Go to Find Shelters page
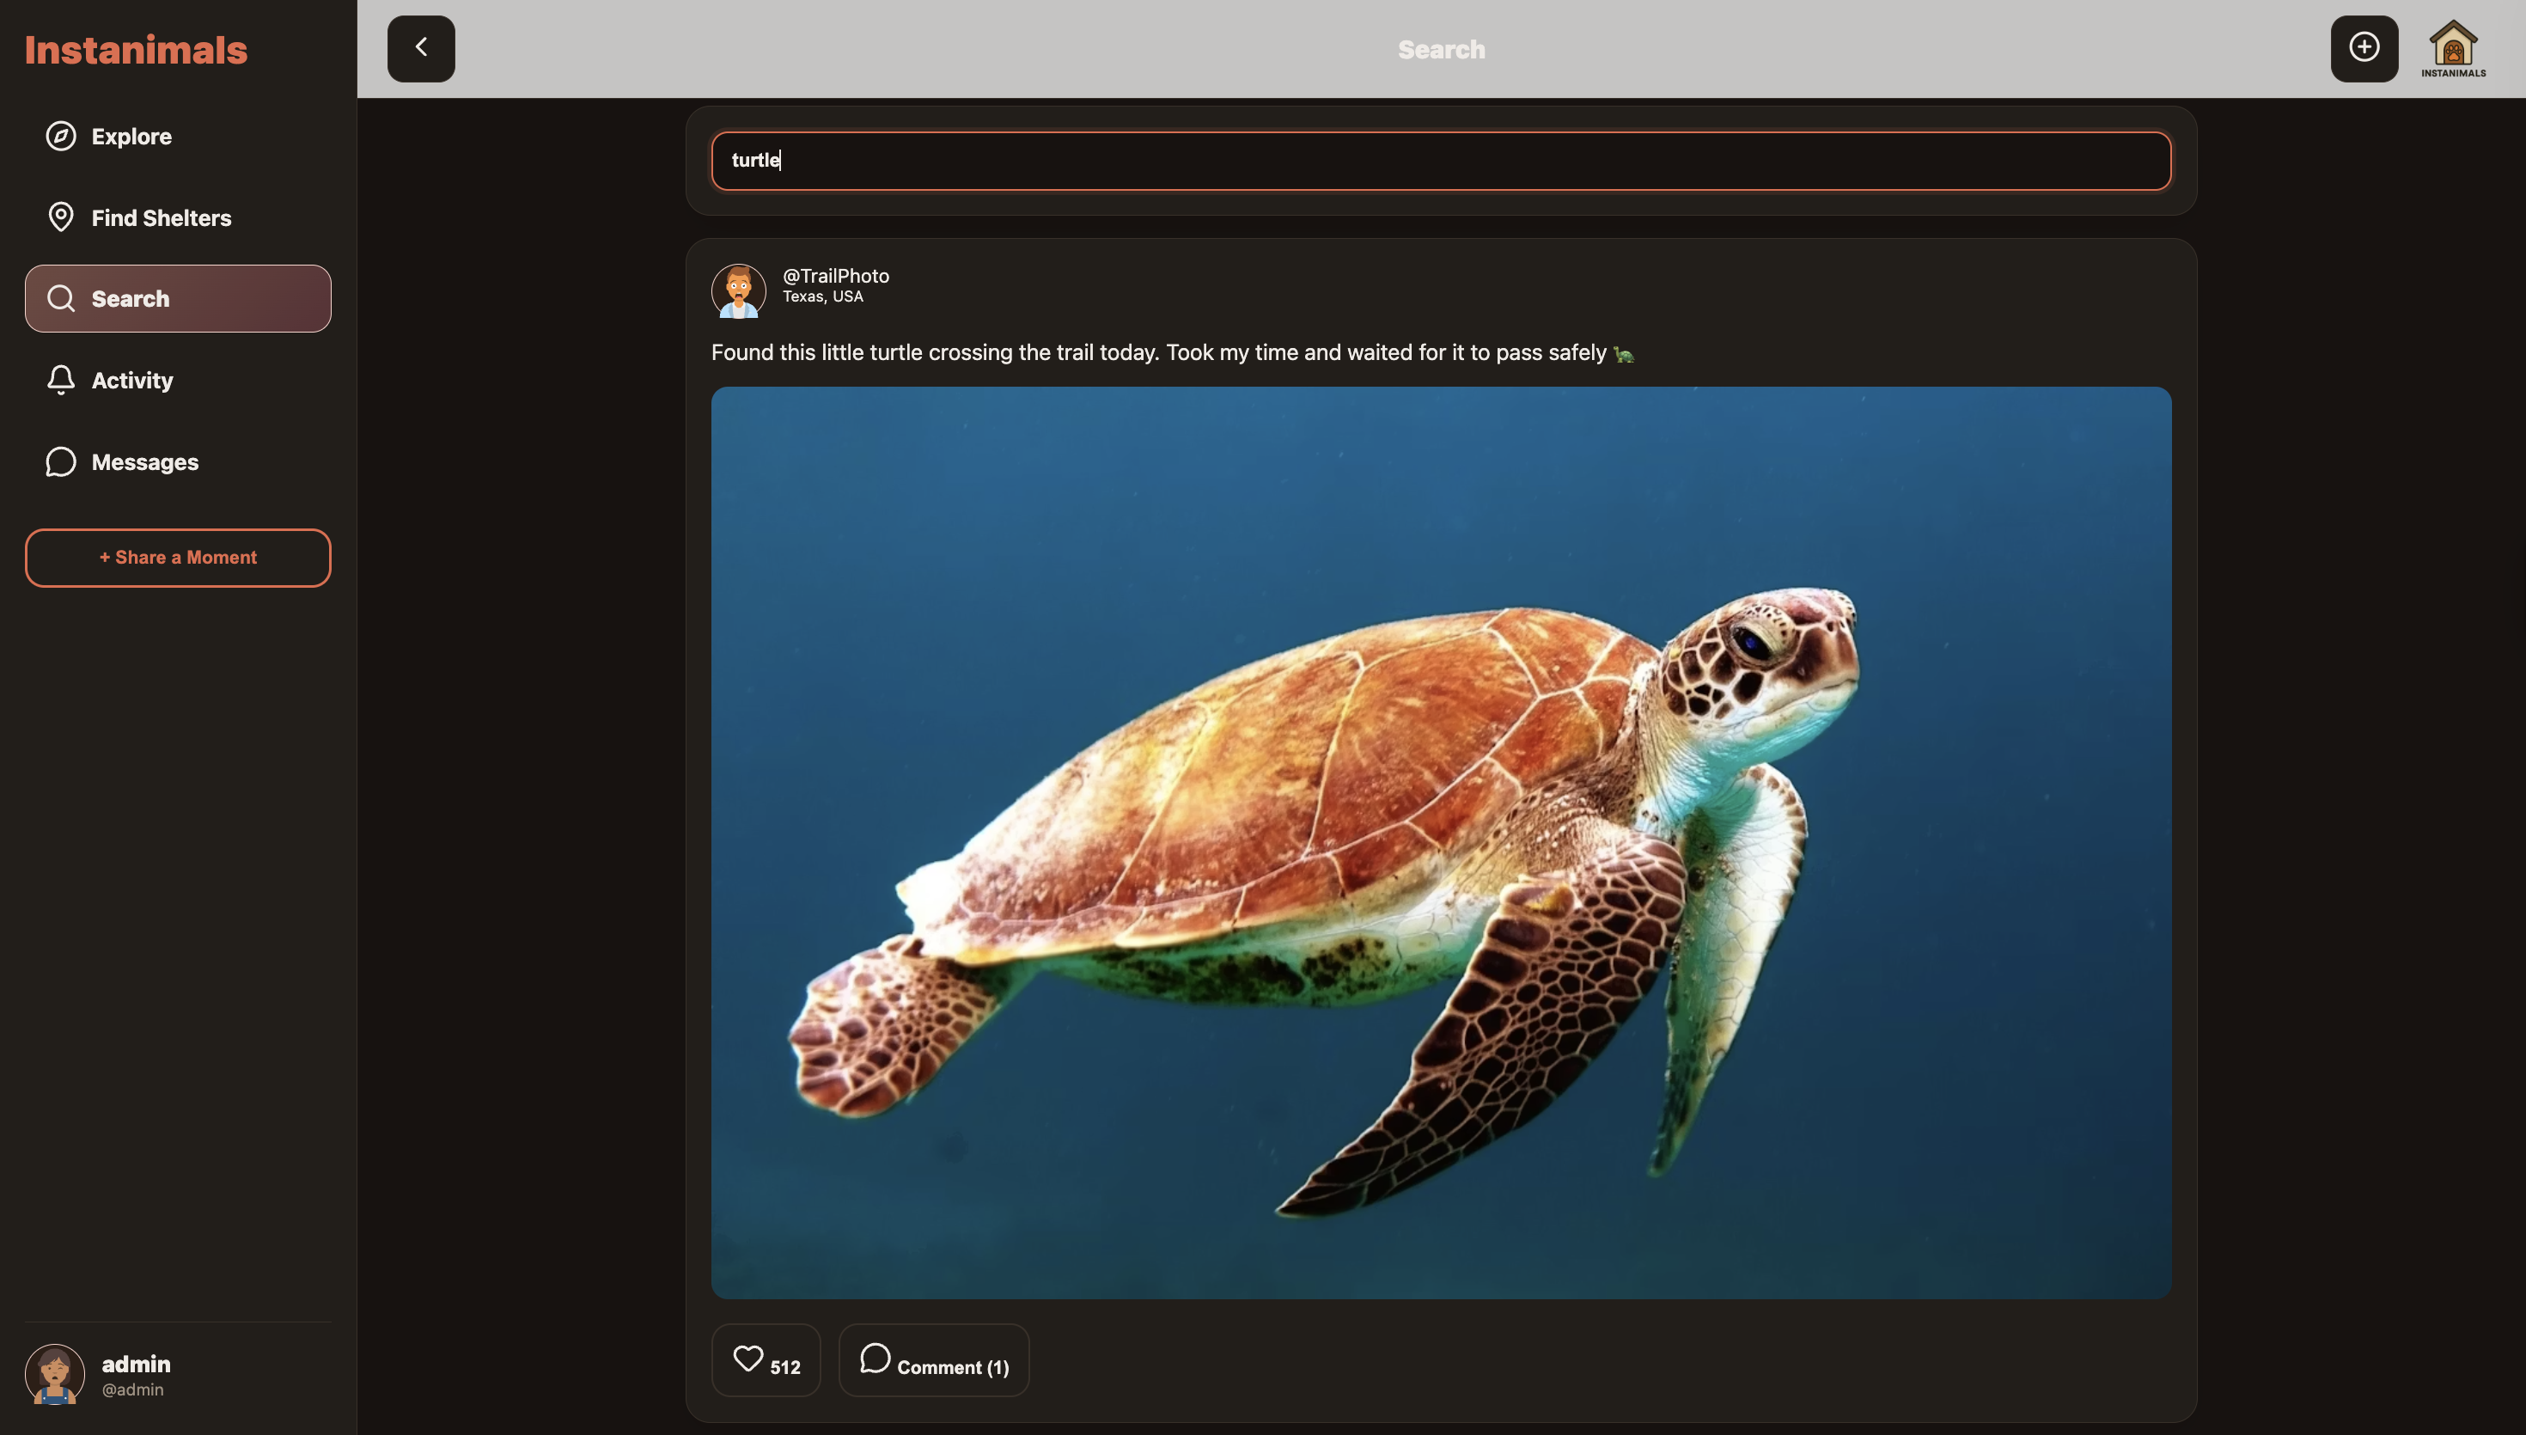This screenshot has width=2526, height=1435. pos(162,217)
